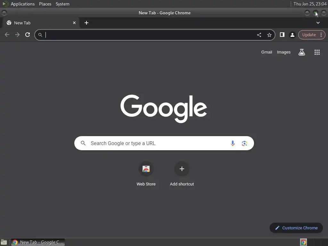
Task: Click search magnifier in Google search box
Action: 83,143
